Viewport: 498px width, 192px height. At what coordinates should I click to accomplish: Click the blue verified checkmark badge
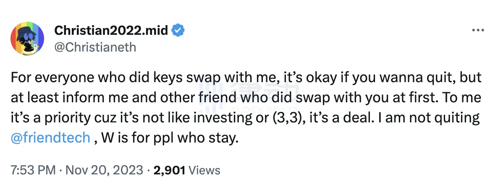point(178,30)
